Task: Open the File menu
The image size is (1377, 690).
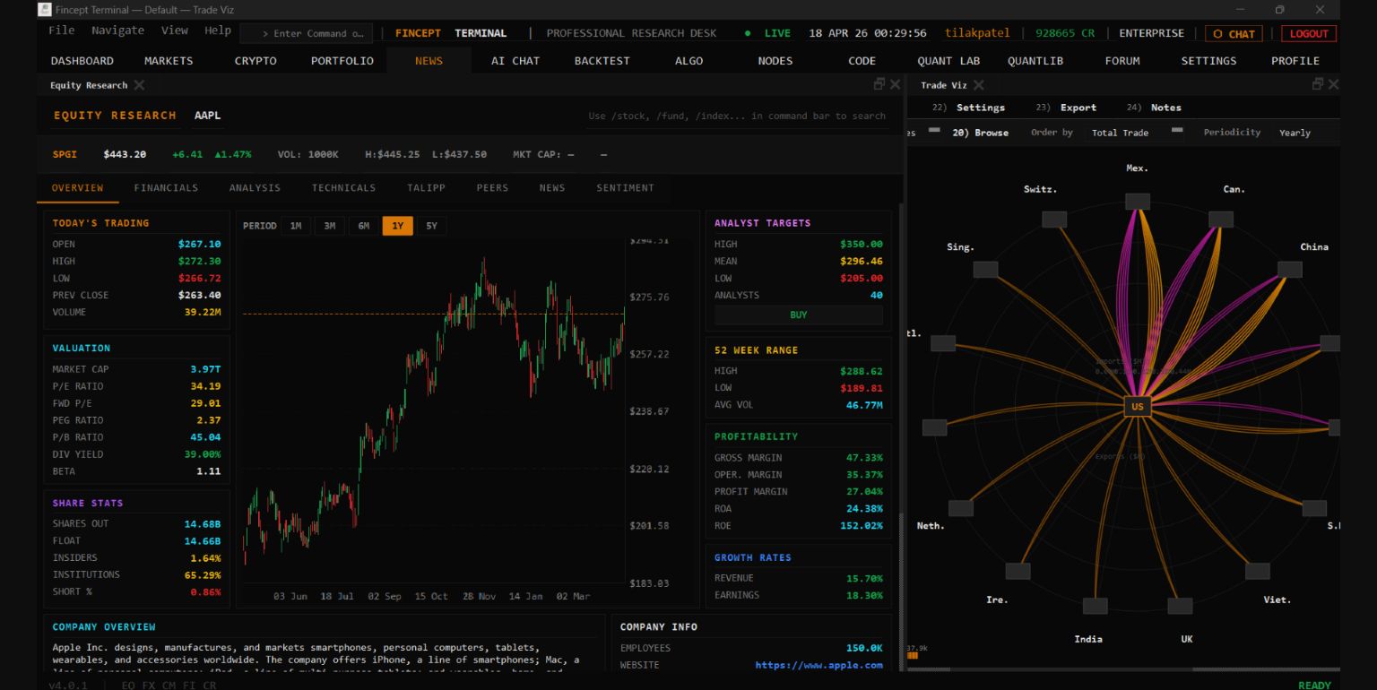Action: 62,30
